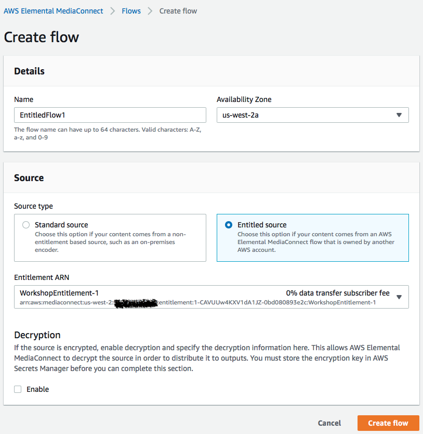This screenshot has width=423, height=434.
Task: Enable the Decryption checkbox
Action: click(x=18, y=389)
